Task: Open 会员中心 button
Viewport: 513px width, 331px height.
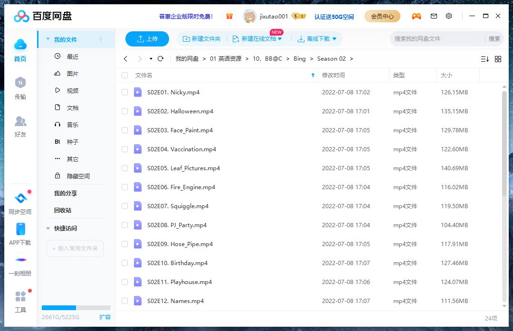Action: click(x=382, y=16)
